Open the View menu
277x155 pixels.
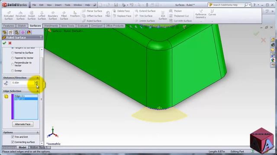pos(49,5)
